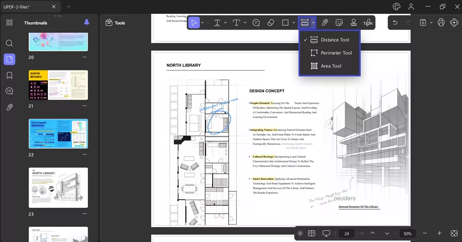Open the Tools button
Viewport: 462px width, 242px height.
click(115, 23)
